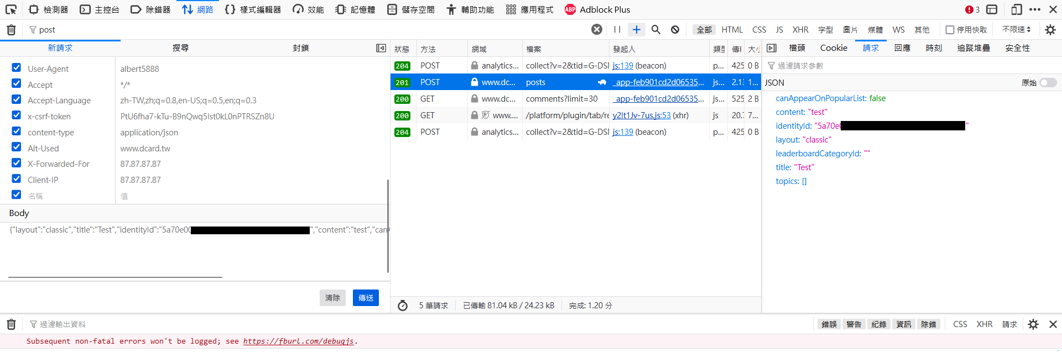Viewport: 1062px width, 358px height.
Task: Filter requests by HTML
Action: pos(732,30)
